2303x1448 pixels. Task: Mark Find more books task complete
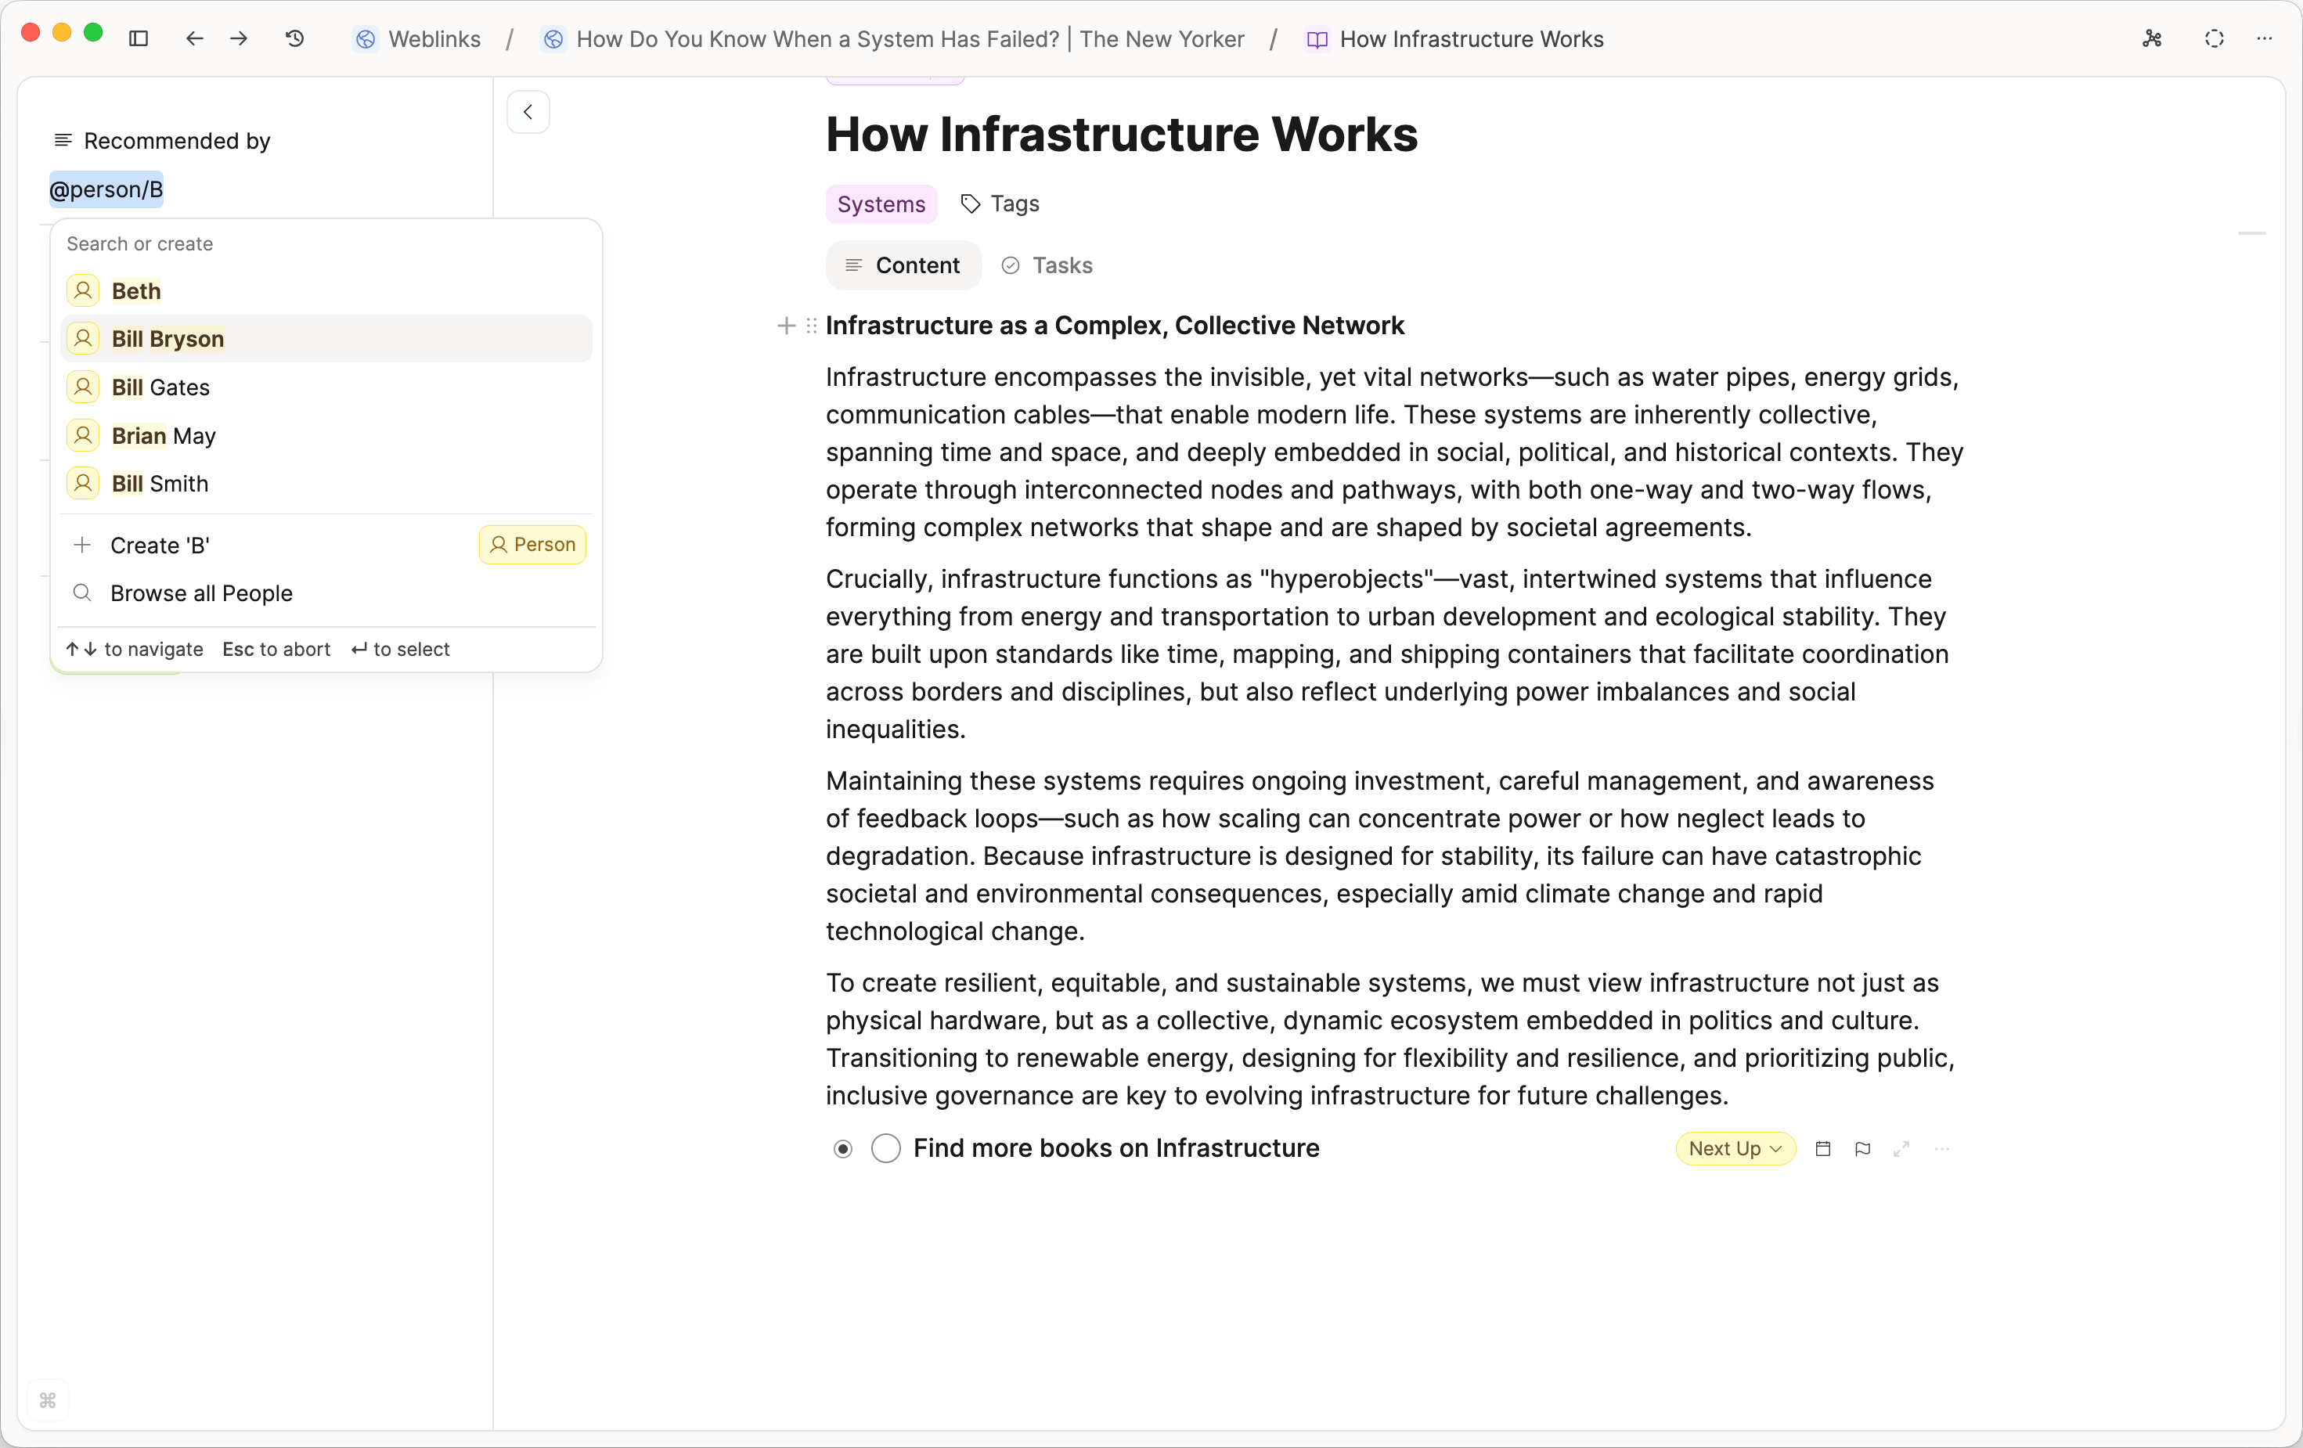(885, 1149)
